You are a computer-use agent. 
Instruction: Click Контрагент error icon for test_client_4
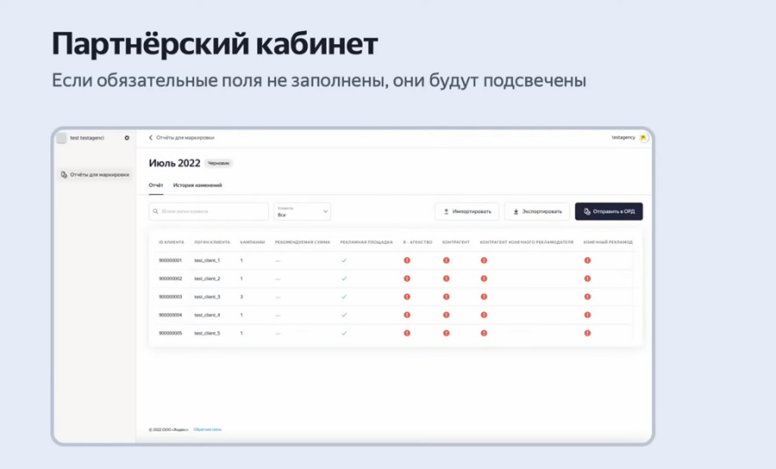pyautogui.click(x=446, y=315)
